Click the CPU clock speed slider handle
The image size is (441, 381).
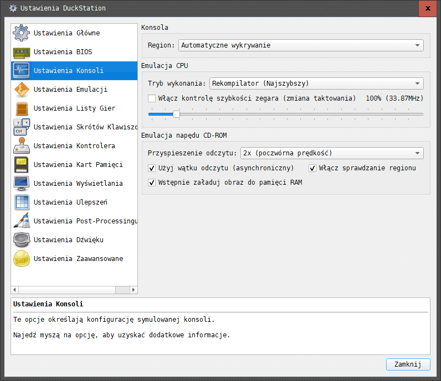176,114
